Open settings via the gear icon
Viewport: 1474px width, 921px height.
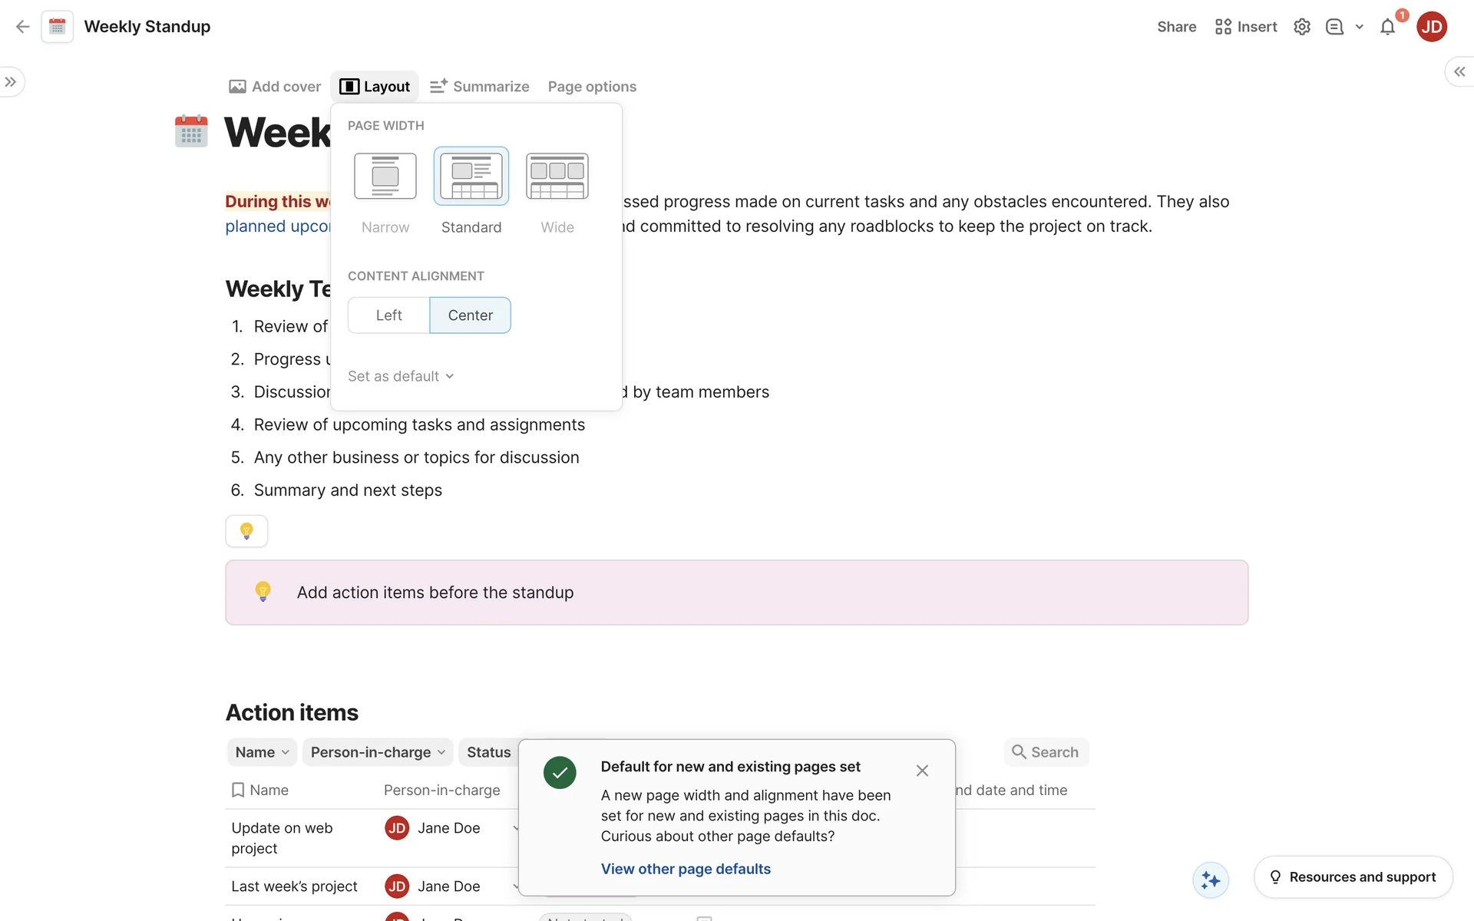click(x=1301, y=27)
